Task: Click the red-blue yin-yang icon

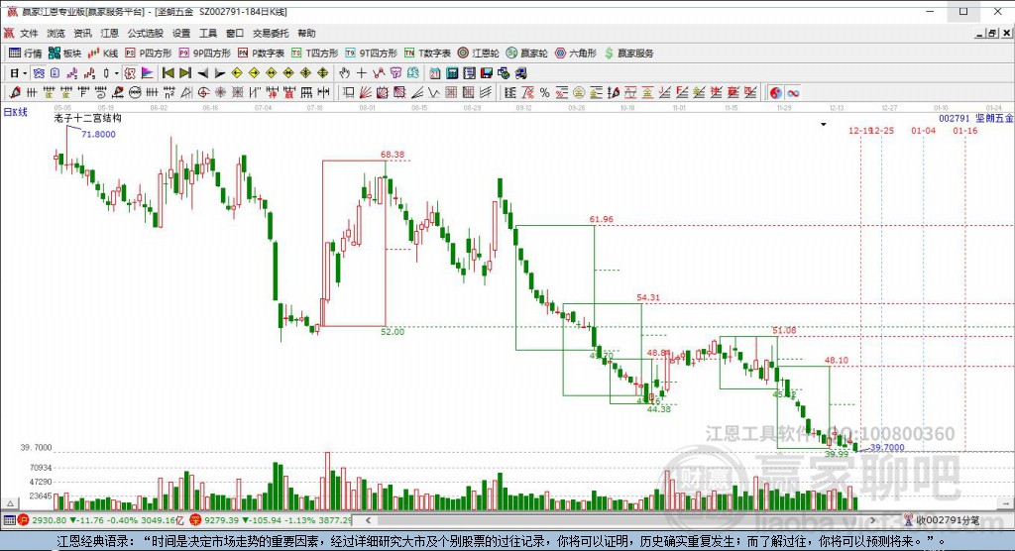Action: pos(775,92)
